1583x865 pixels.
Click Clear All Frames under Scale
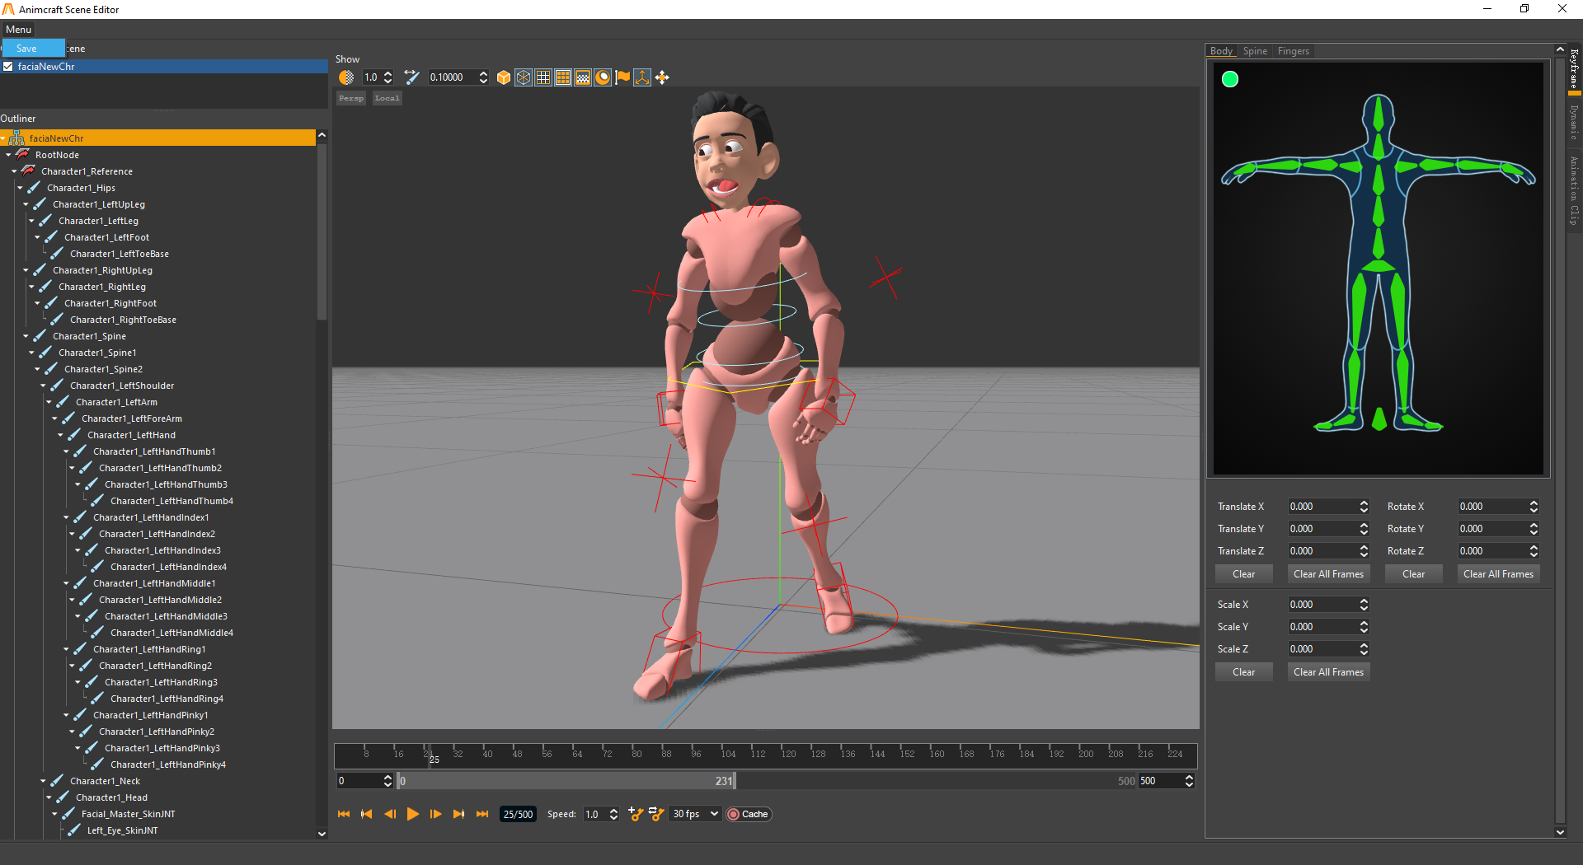click(x=1328, y=672)
